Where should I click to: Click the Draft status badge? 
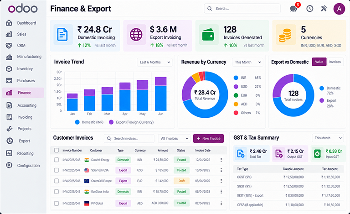pos(181,181)
